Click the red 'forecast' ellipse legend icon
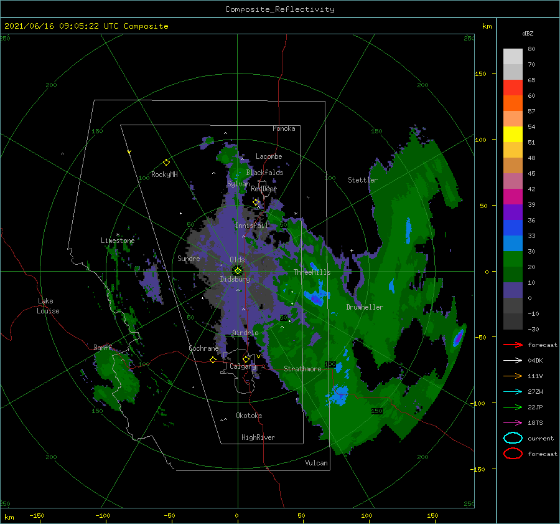 [513, 454]
